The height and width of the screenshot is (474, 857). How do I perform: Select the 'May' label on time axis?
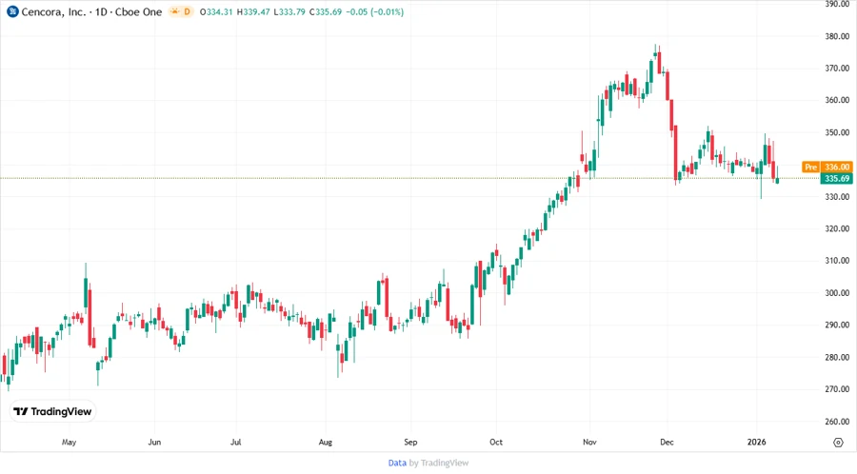click(69, 443)
